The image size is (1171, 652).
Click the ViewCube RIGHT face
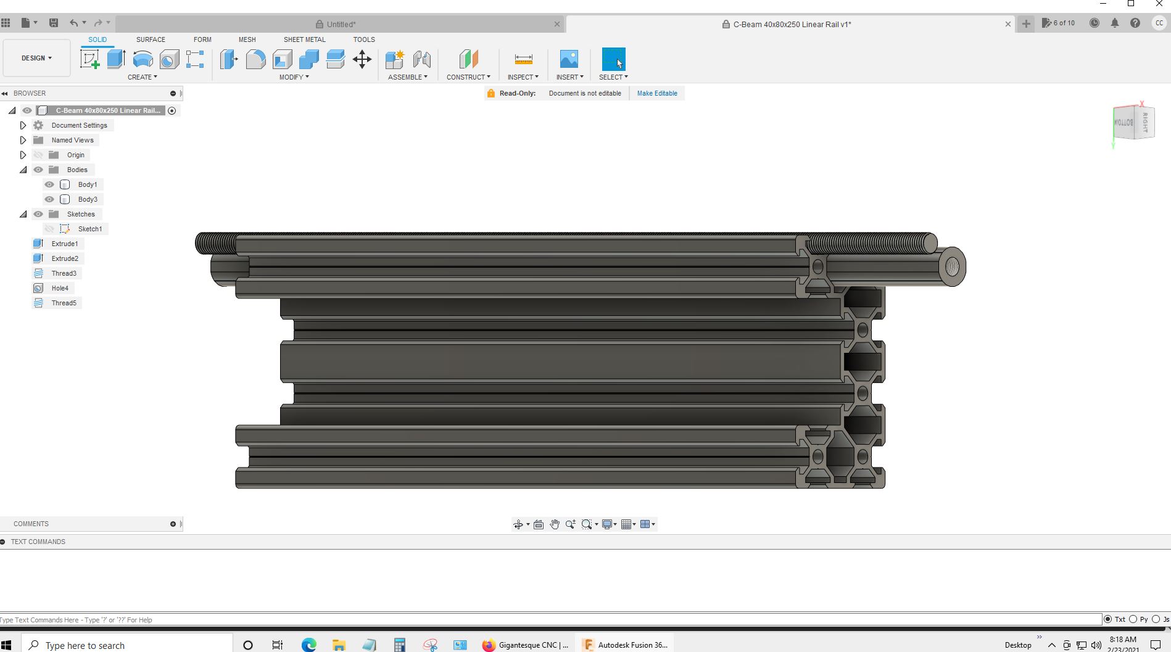tap(1144, 122)
